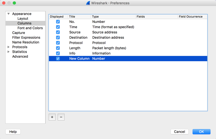Click the Displayed column header
This screenshot has width=216, height=139.
[x=58, y=17]
